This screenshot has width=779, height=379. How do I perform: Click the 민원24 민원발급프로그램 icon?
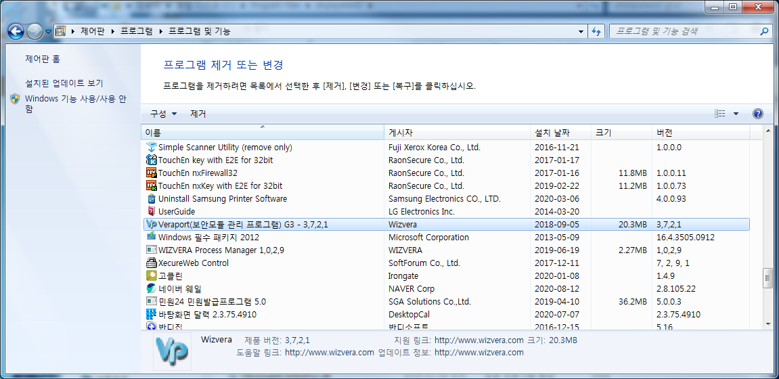click(x=152, y=302)
